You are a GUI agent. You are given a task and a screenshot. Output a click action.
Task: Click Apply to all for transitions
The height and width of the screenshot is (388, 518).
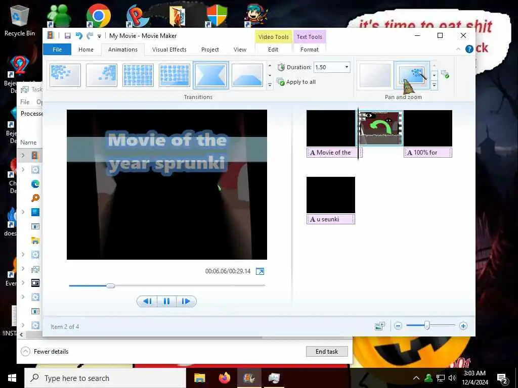click(x=296, y=82)
